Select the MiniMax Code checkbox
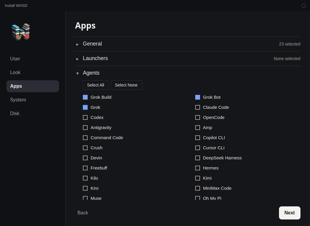 tap(198, 188)
